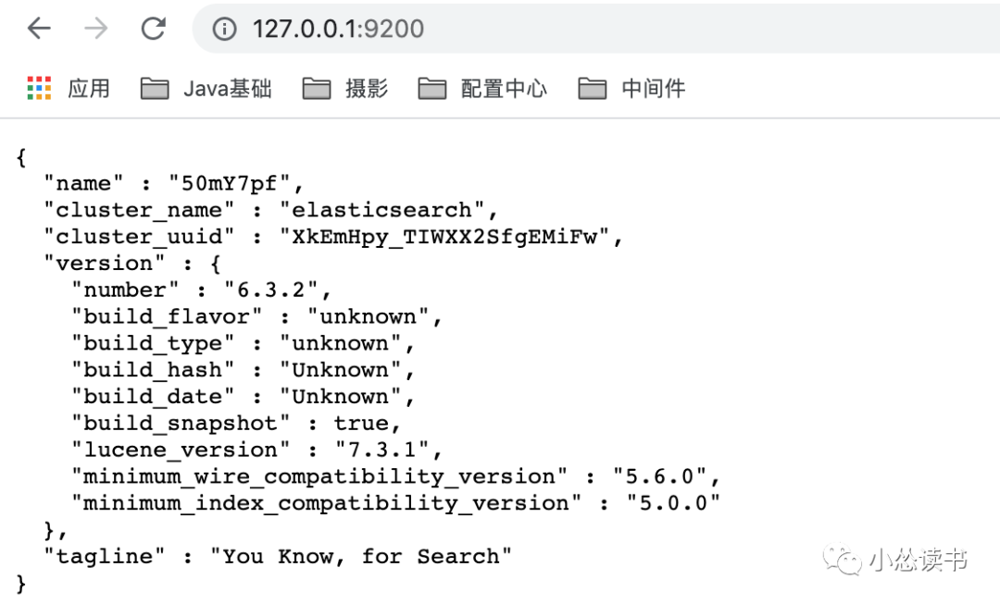The image size is (1000, 604).
Task: Click the build_snapshot true value
Action: pos(361,424)
